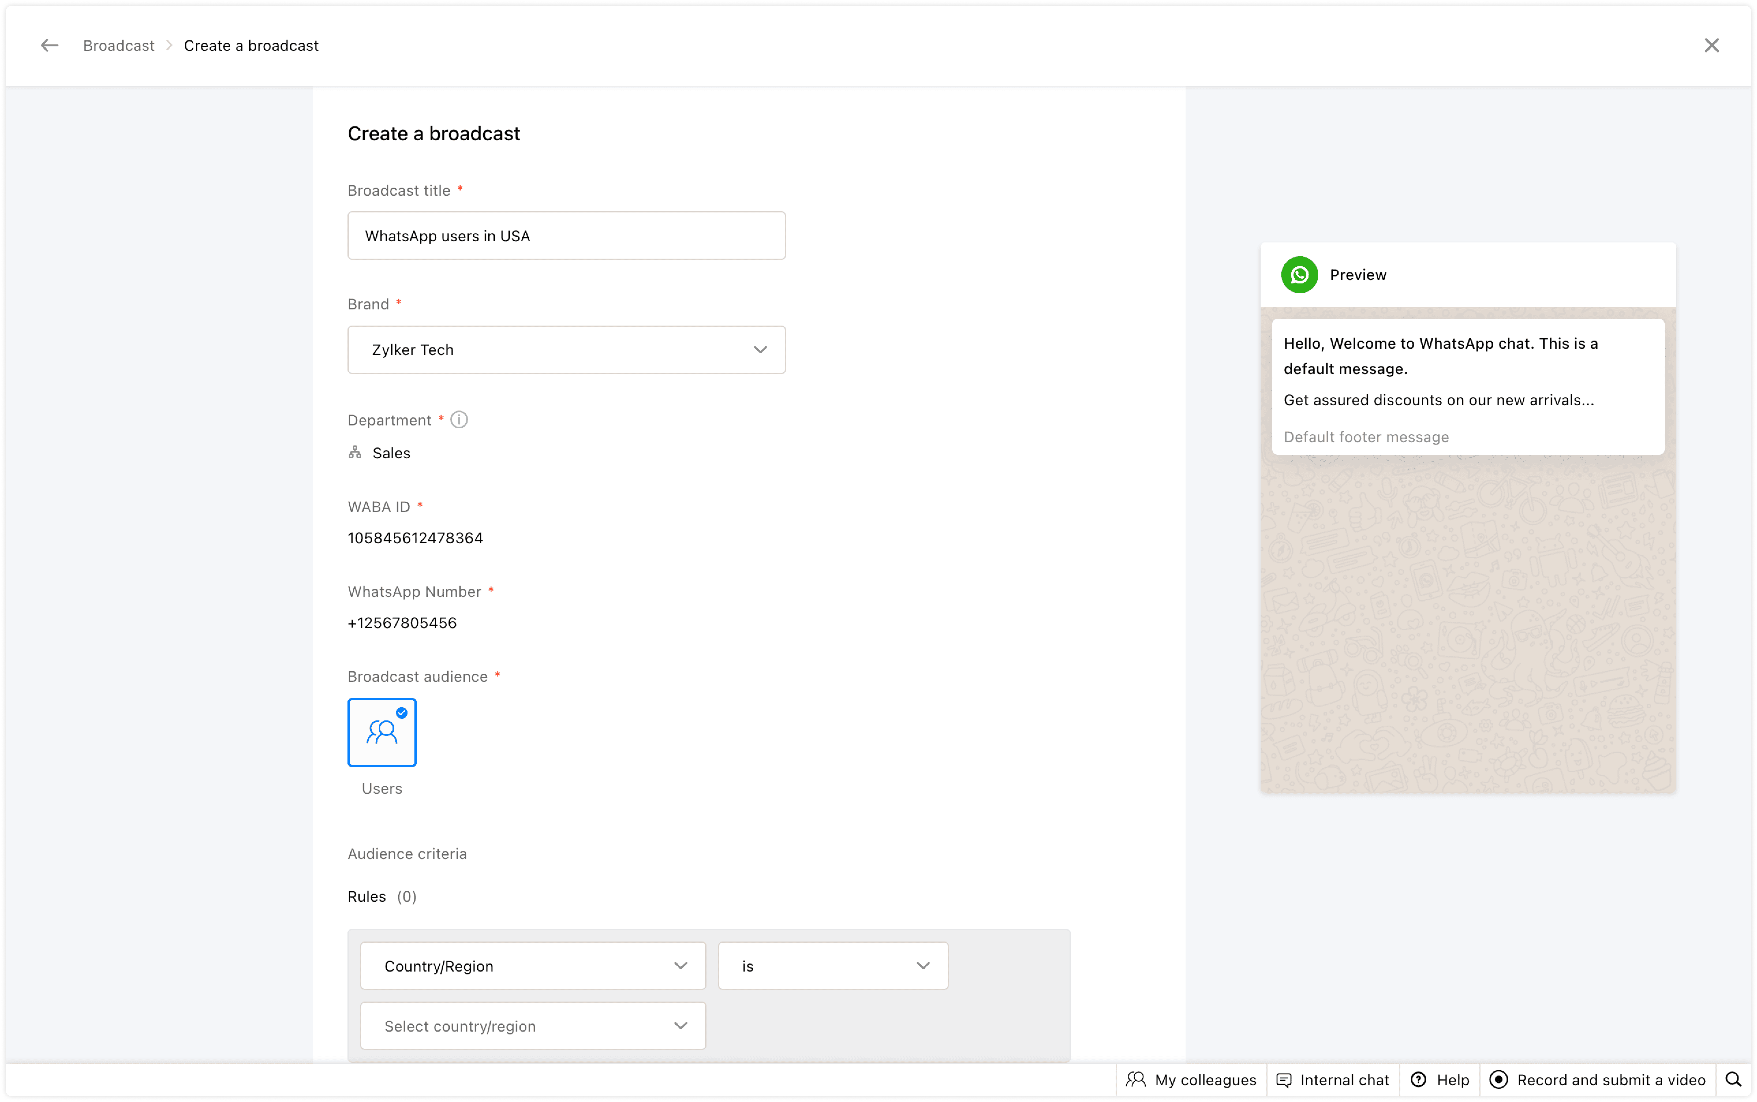Expand the Zylker Tech brand dropdown

(566, 350)
